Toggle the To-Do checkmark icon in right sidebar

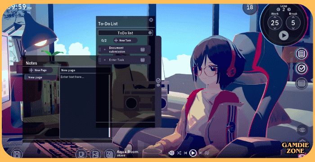(301, 68)
